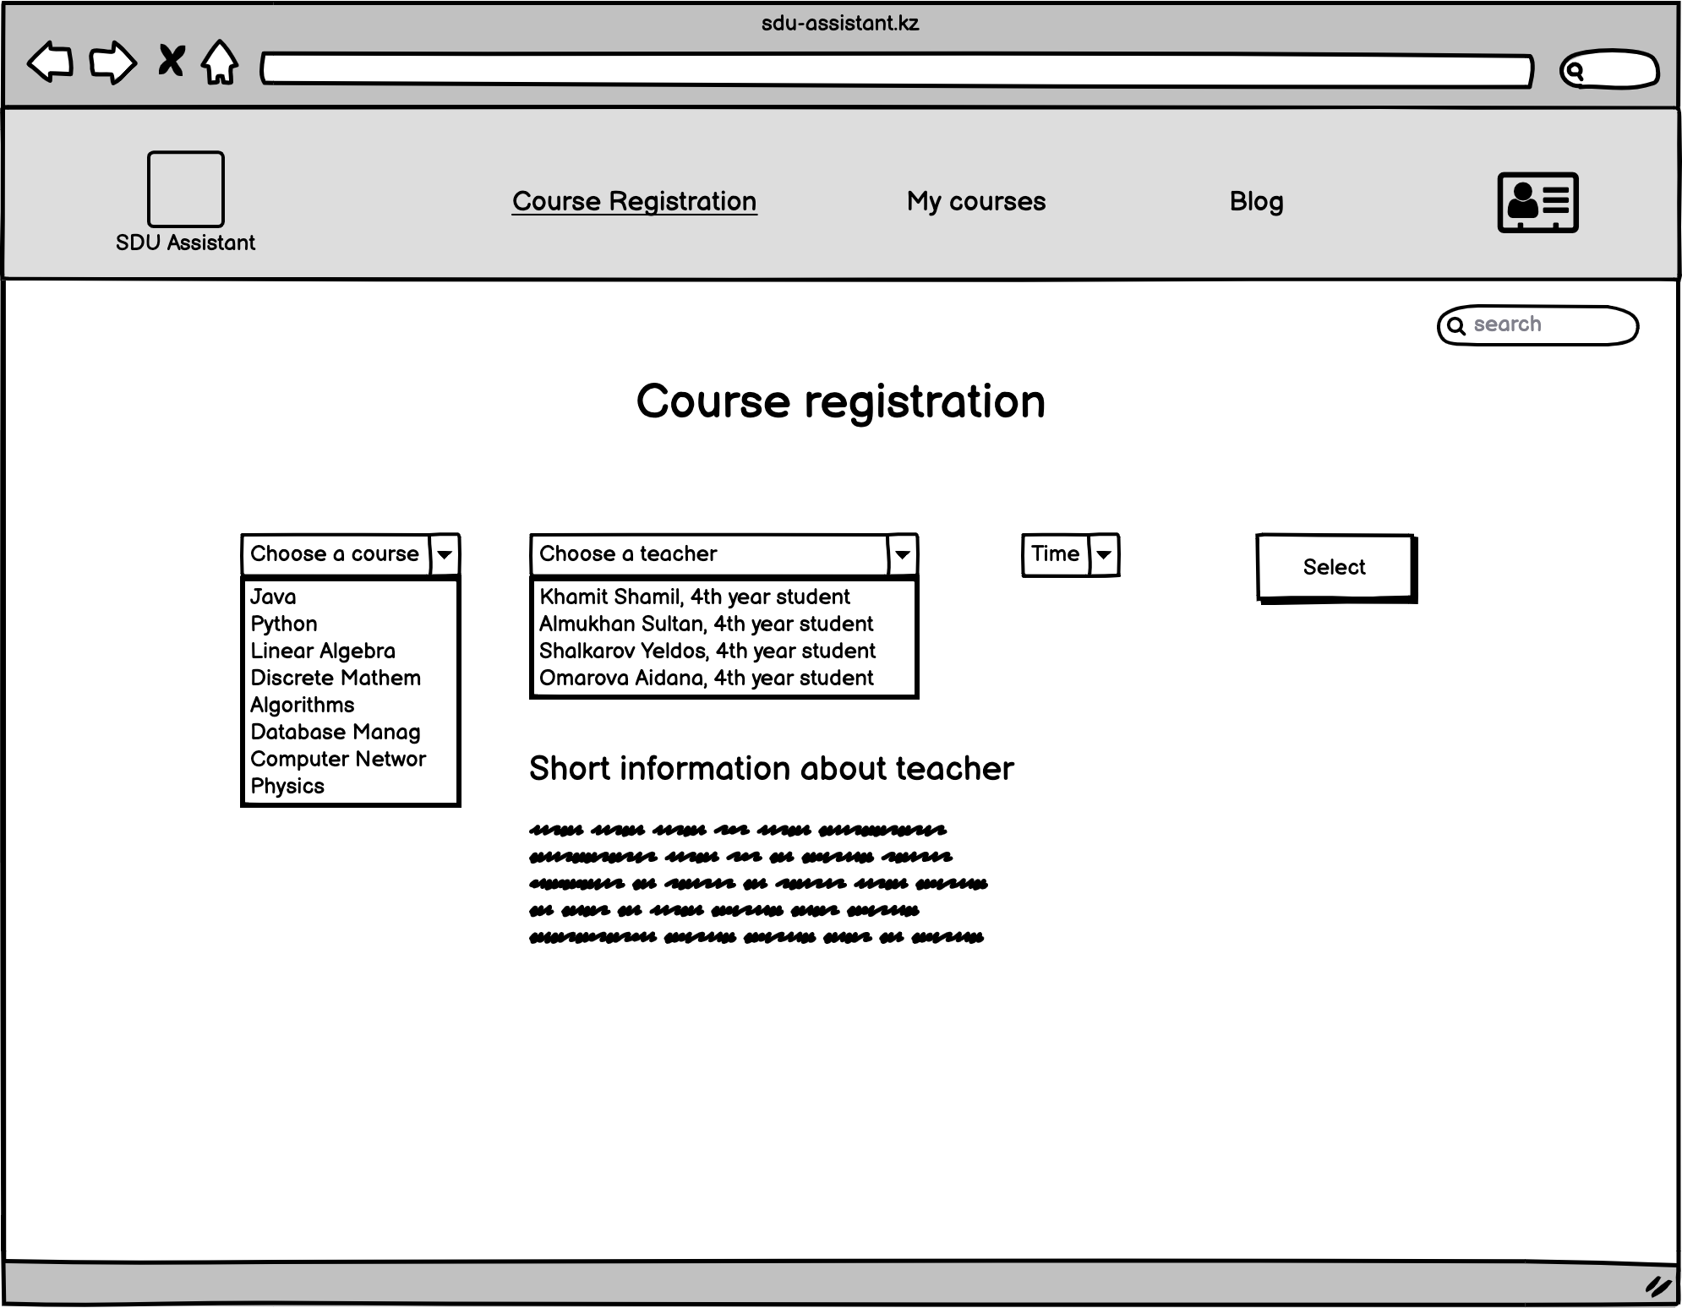The image size is (1682, 1308).
Task: Click the browser back arrow
Action: coord(51,63)
